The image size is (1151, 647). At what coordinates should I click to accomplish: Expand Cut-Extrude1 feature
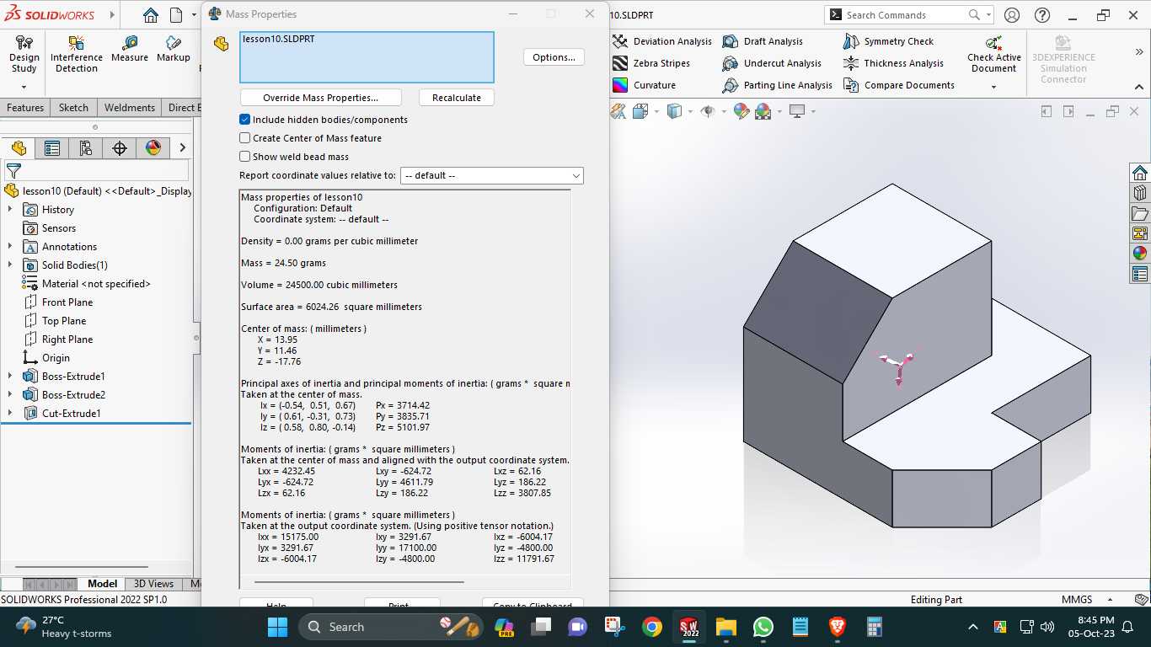pyautogui.click(x=10, y=414)
